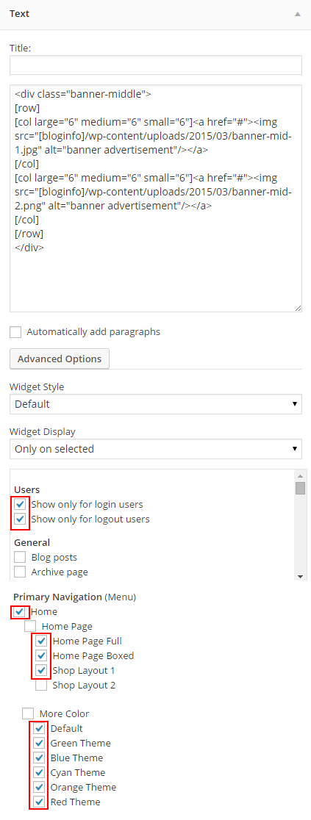Image resolution: width=311 pixels, height=820 pixels.
Task: Click the scroll-up arrow of options list
Action: tap(300, 476)
